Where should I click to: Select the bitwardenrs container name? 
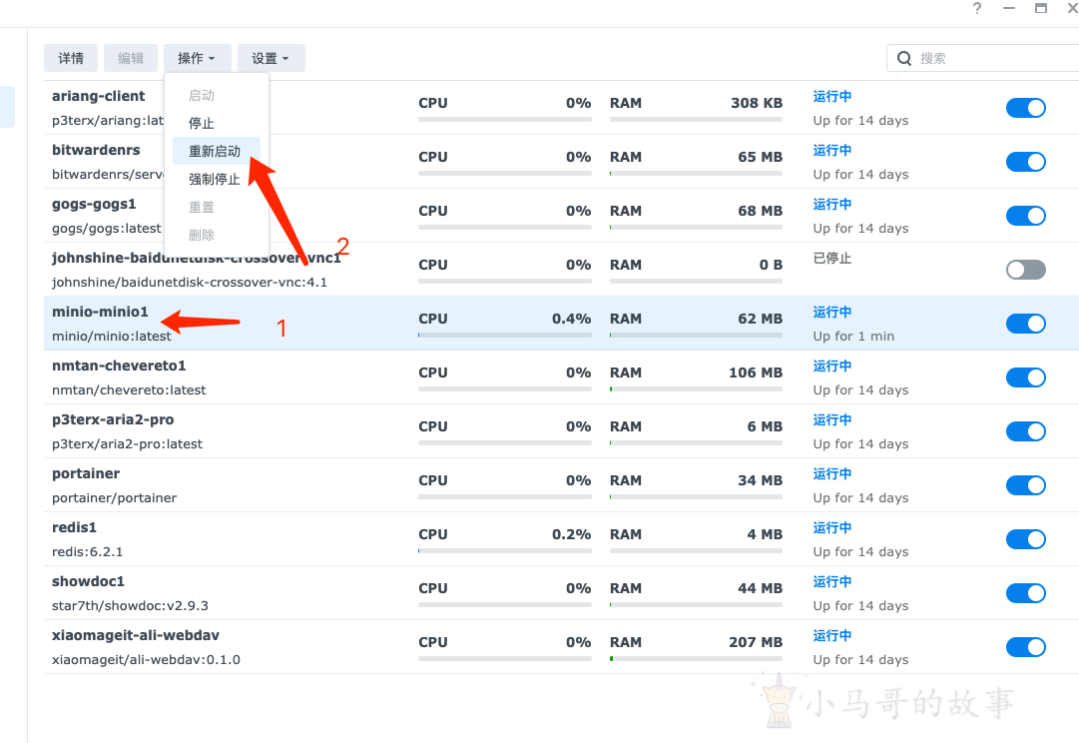coord(97,150)
